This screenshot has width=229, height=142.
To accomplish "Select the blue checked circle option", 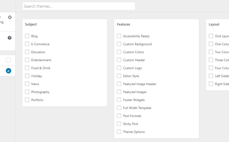I will pyautogui.click(x=8, y=71).
